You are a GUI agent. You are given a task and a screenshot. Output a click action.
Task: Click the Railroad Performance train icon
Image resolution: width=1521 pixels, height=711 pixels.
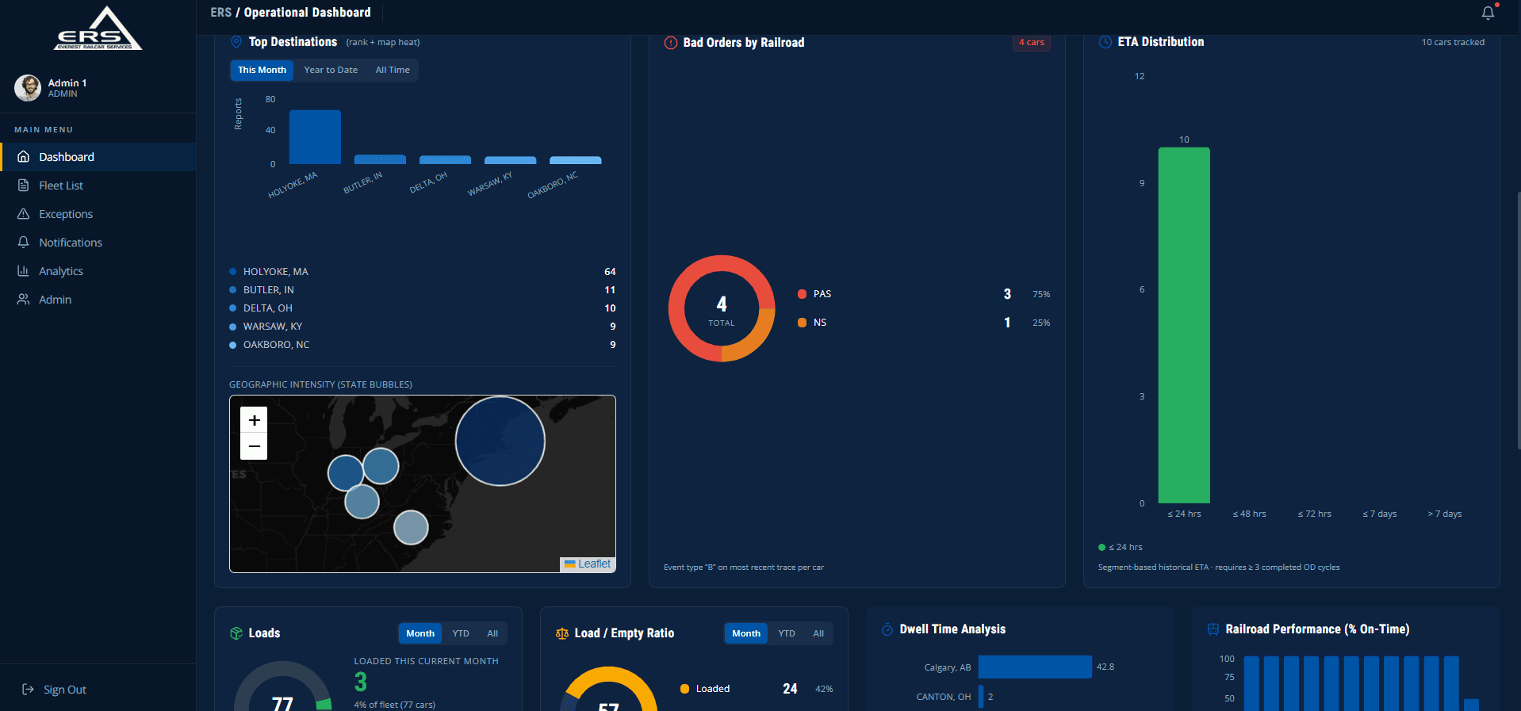(1213, 629)
